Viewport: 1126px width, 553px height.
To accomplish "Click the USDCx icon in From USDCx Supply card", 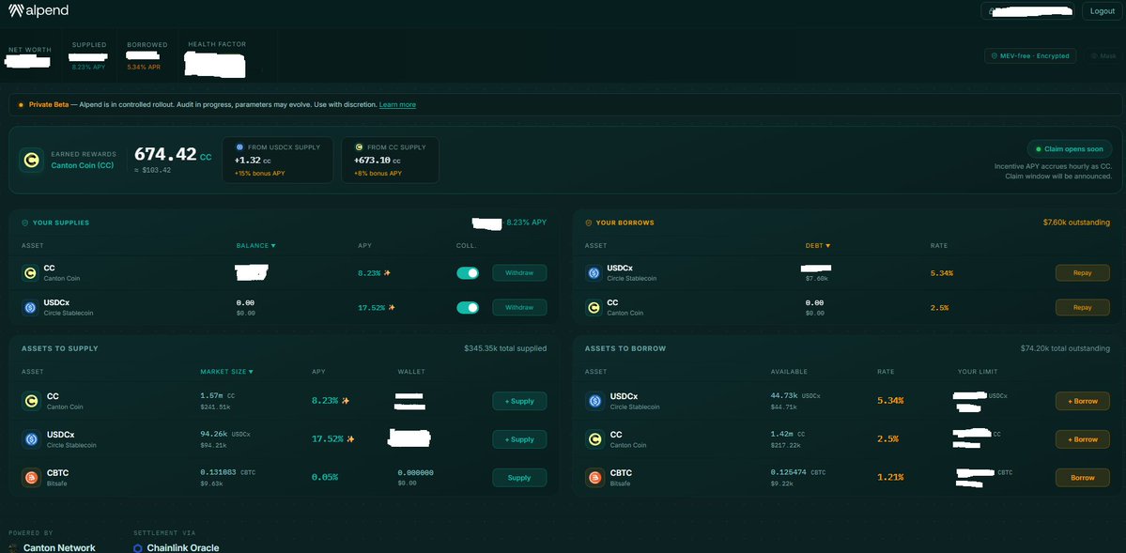I will tap(239, 147).
